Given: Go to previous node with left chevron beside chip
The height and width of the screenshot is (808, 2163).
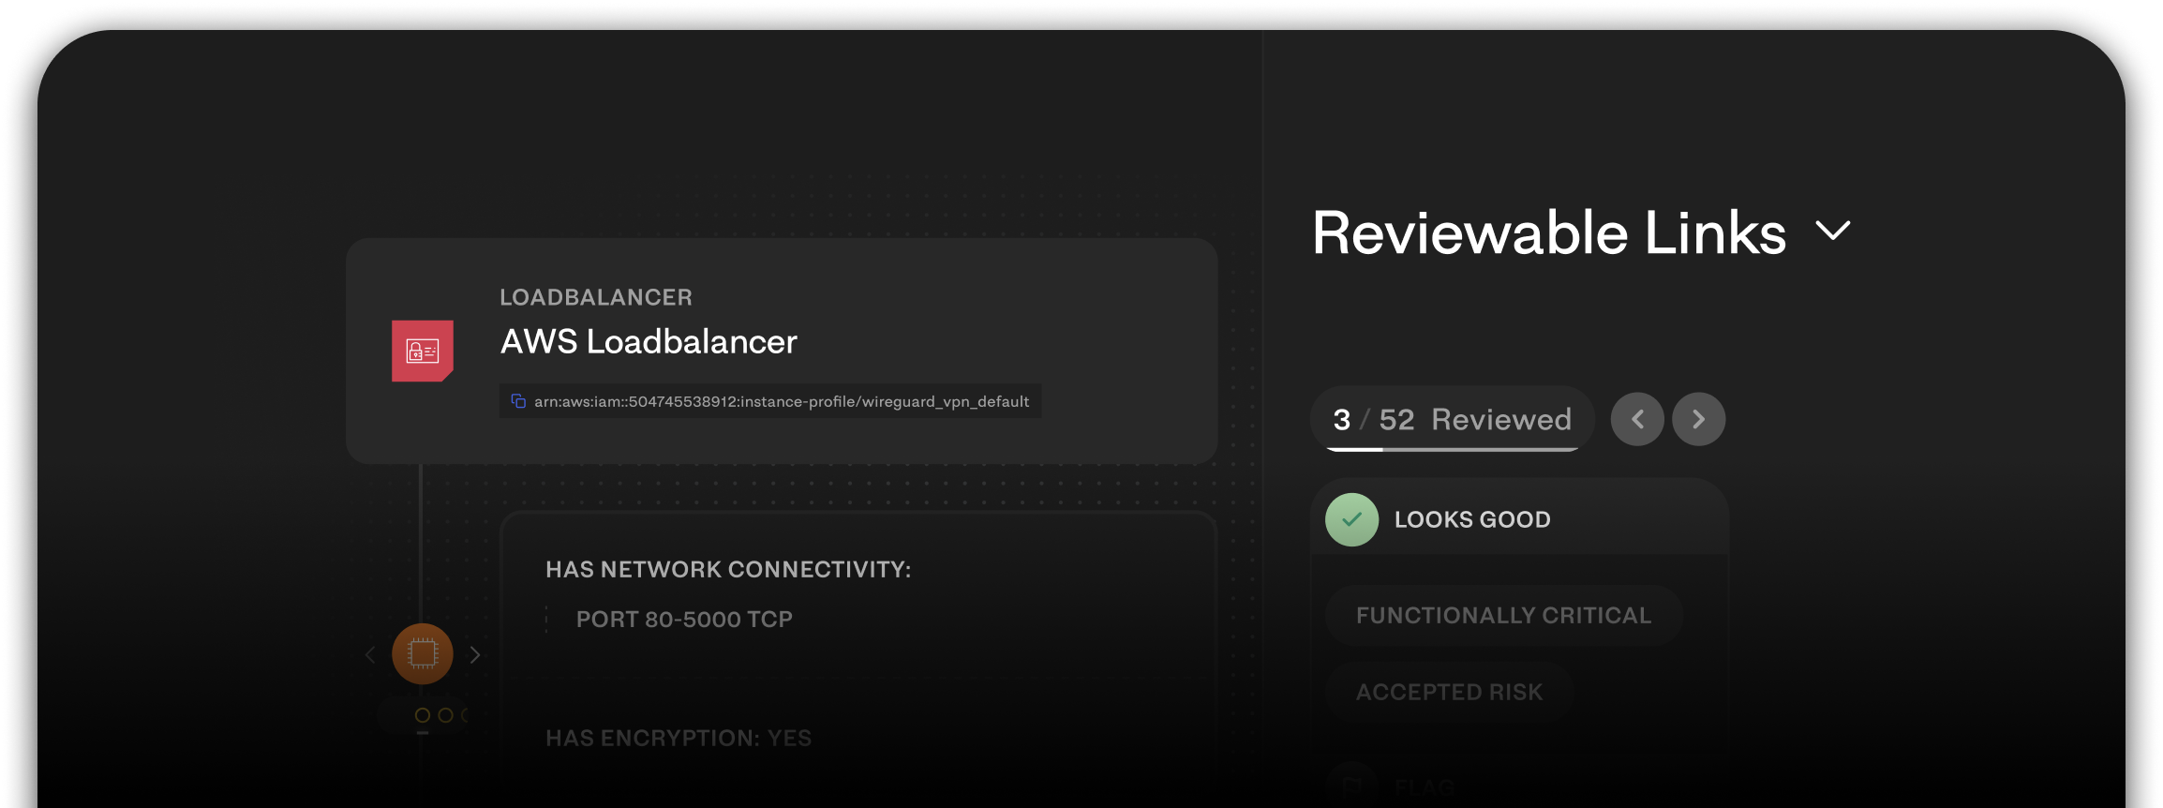Looking at the screenshot, I should coord(370,654).
